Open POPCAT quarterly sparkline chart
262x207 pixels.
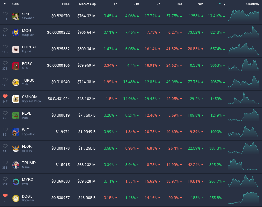pyautogui.click(x=243, y=49)
